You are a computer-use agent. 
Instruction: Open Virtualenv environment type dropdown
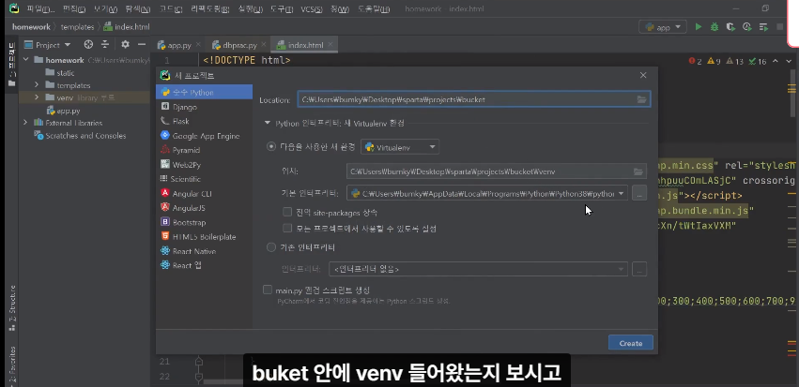[400, 147]
